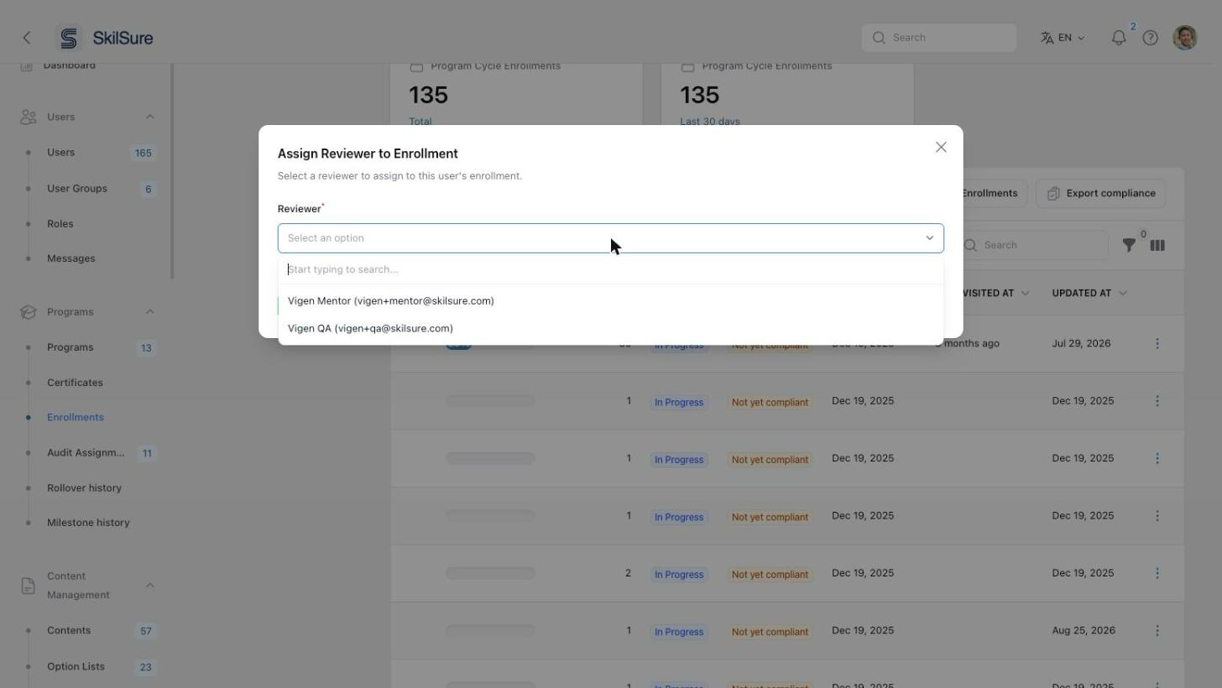
Task: Click Export compliance button
Action: 1101,193
